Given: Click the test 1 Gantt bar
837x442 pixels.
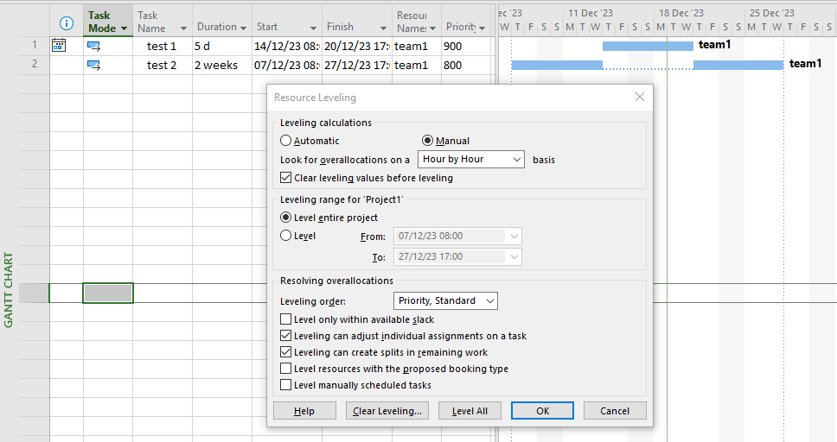Looking at the screenshot, I should pyautogui.click(x=648, y=47).
